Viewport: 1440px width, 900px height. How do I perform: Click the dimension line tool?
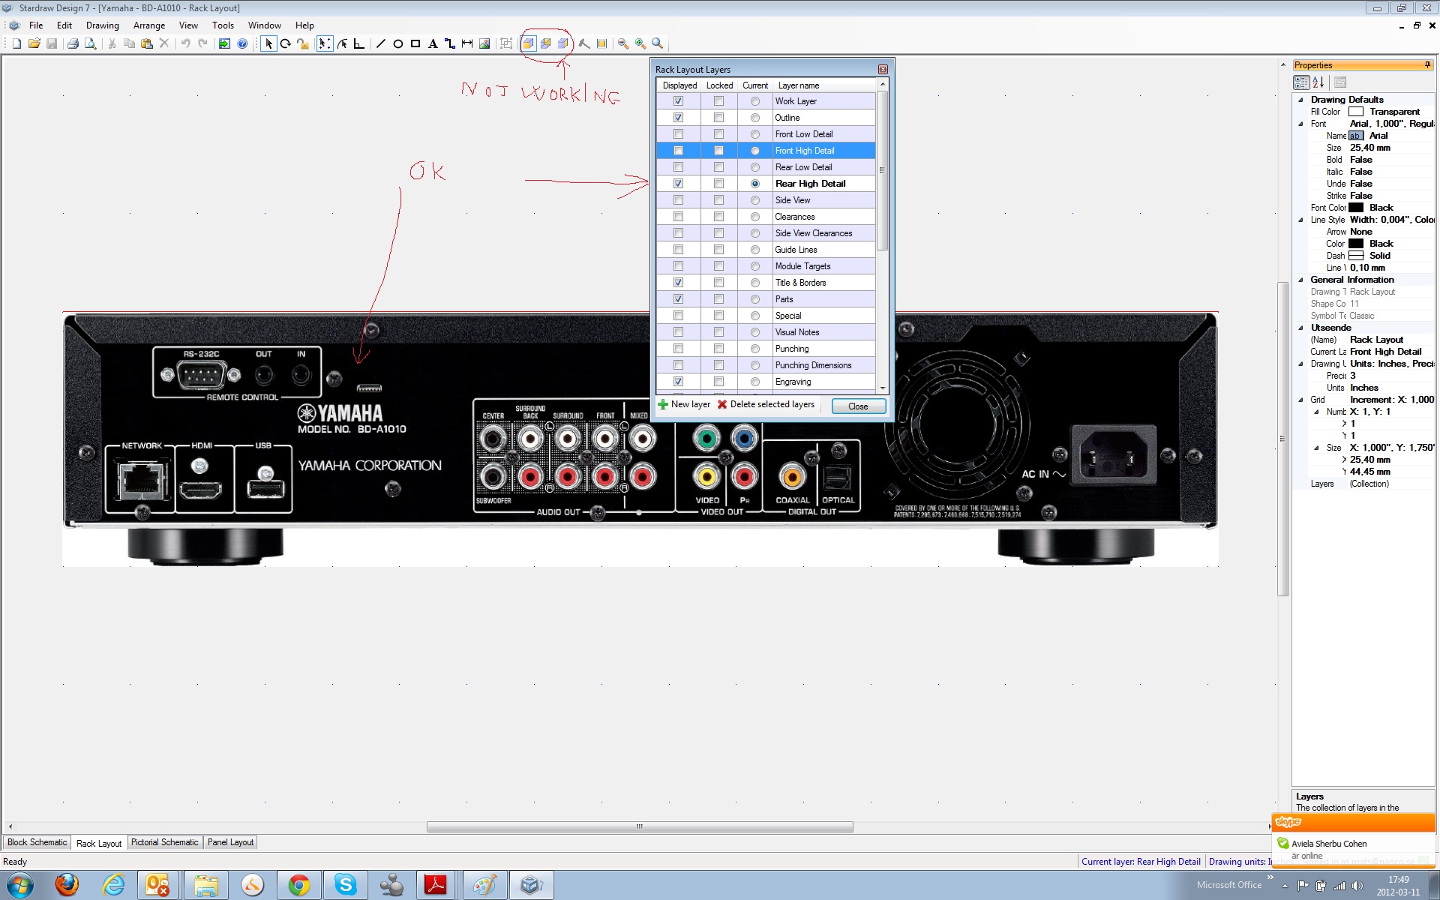tap(467, 43)
